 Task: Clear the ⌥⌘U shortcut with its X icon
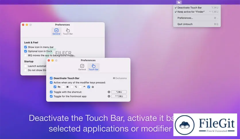(109, 92)
